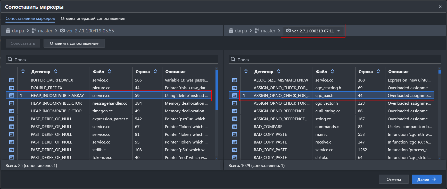Image resolution: width=447 pixels, height=189 pixels.
Task: Click the left table's vertical scrollbar
Action: coord(217,90)
